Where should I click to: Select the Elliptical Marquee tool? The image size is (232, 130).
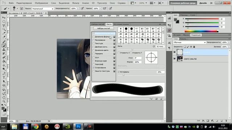[4, 22]
